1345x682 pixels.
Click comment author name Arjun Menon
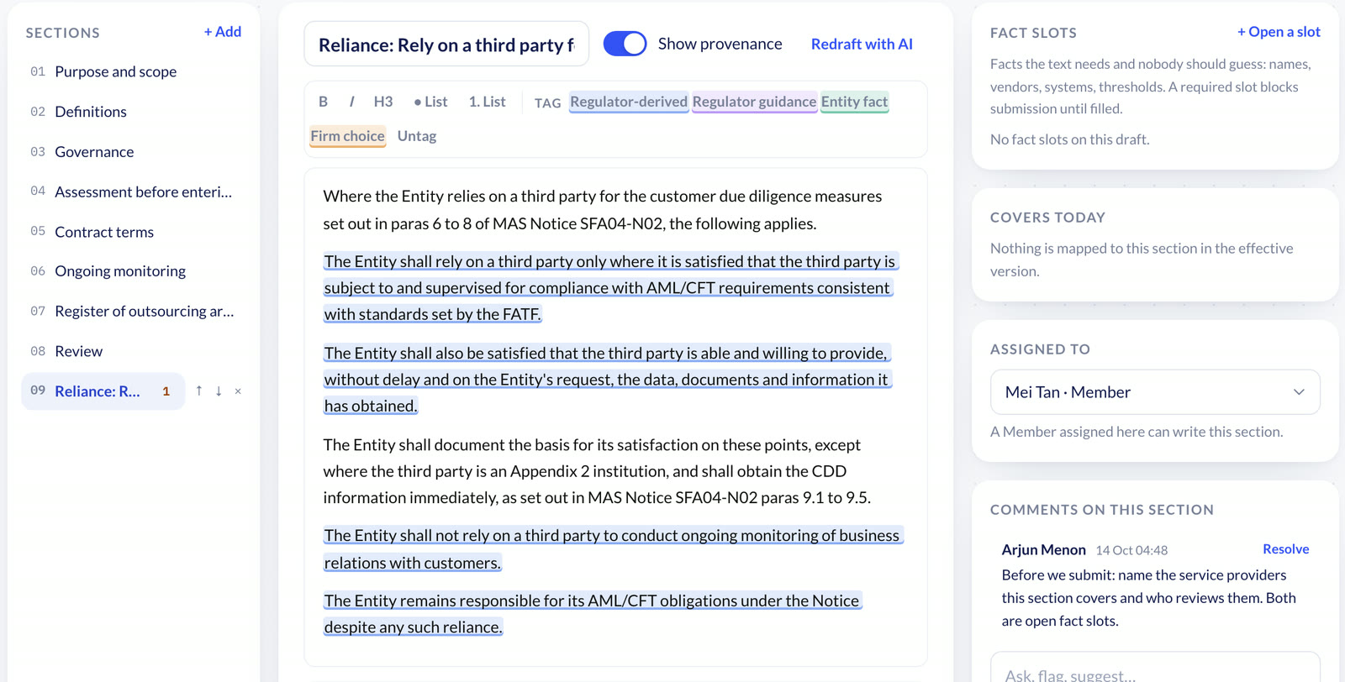(x=1043, y=550)
